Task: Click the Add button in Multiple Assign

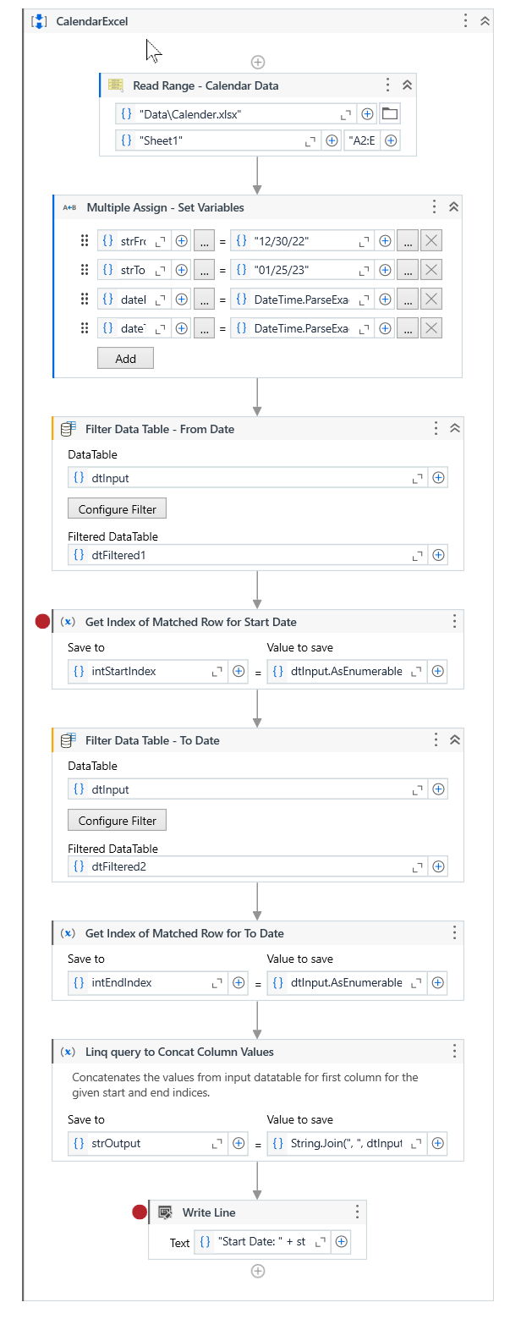Action: pyautogui.click(x=125, y=359)
